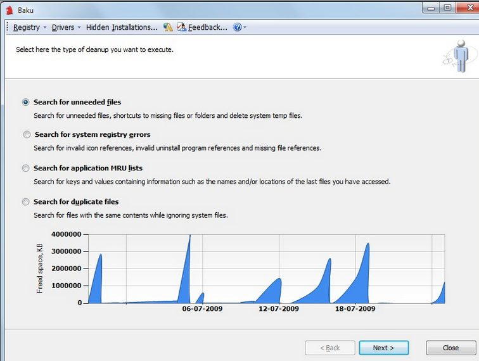Click the Close button at bottom
Screen dimensions: 479x361
[450, 348]
